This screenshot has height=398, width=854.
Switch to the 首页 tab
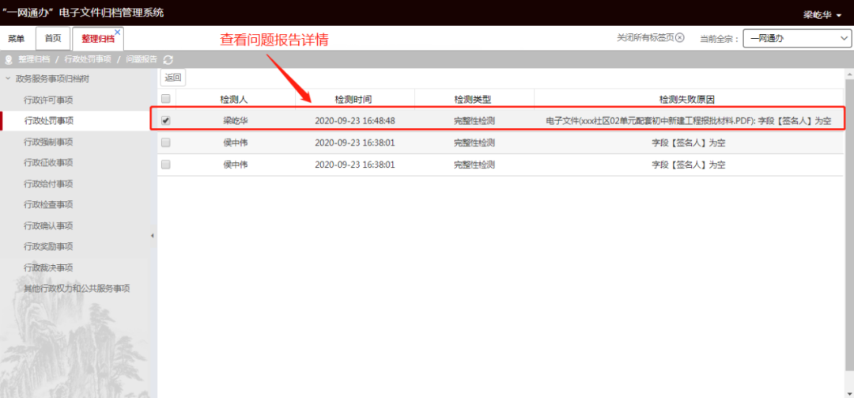click(53, 38)
